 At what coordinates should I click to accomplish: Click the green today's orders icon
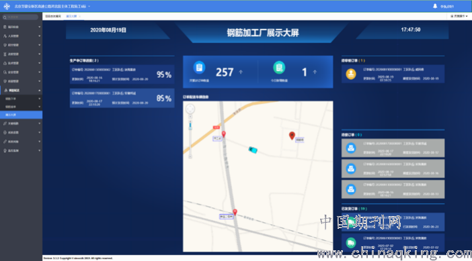tap(279, 68)
